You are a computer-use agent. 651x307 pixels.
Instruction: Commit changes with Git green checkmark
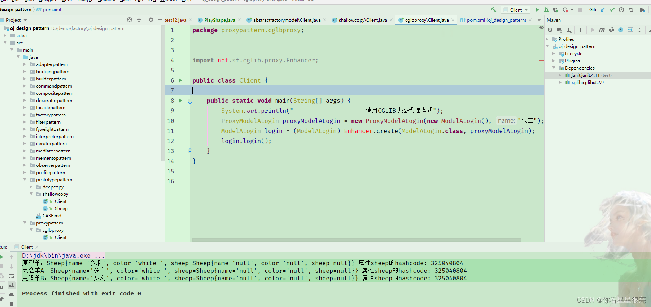tap(612, 10)
